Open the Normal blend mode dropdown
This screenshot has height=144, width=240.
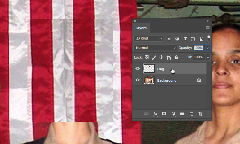pos(155,48)
